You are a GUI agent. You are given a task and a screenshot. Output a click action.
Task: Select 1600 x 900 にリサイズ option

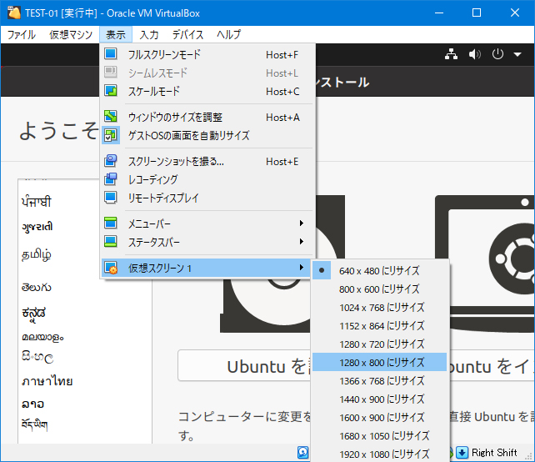(x=379, y=417)
